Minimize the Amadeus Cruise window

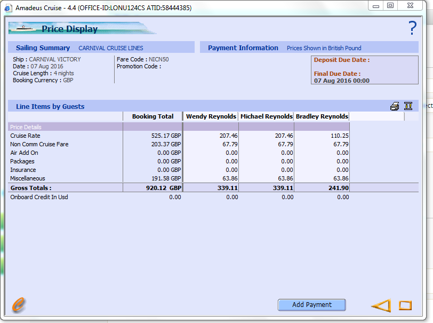(x=376, y=6)
